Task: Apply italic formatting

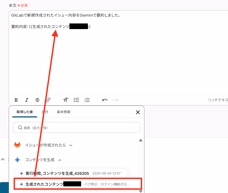Action: pyautogui.click(x=27, y=100)
